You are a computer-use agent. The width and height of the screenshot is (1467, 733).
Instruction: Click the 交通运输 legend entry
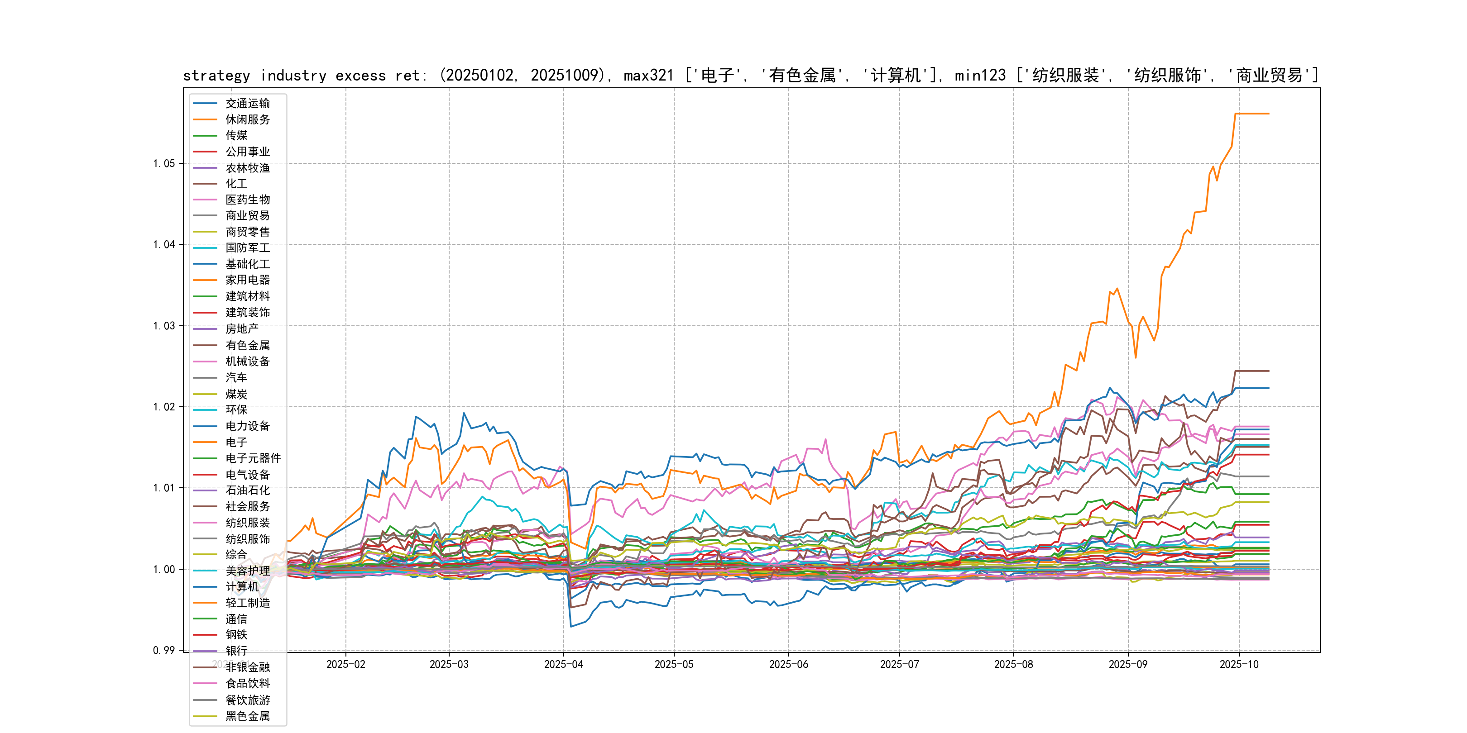coord(247,104)
